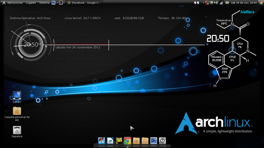This screenshot has height=148, width=264.
Task: Open the home folder dock icon
Action: click(x=136, y=141)
